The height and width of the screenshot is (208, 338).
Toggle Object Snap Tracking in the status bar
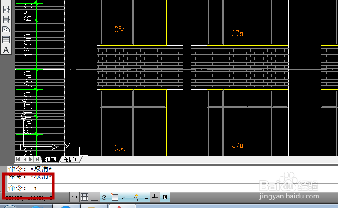[x=125, y=197]
